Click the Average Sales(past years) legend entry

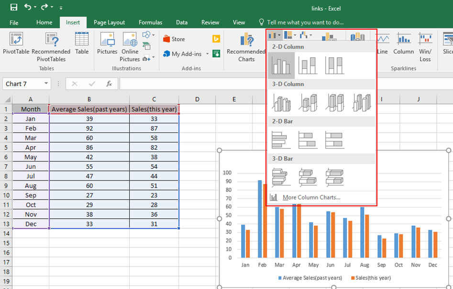tap(310, 278)
